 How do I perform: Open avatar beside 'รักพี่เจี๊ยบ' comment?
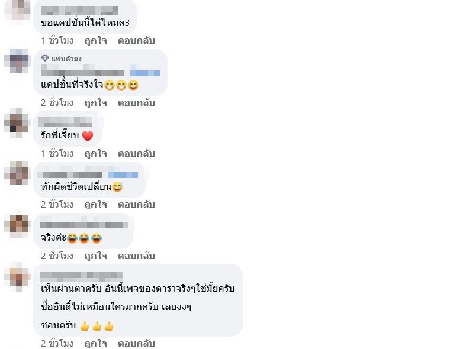[x=17, y=123]
